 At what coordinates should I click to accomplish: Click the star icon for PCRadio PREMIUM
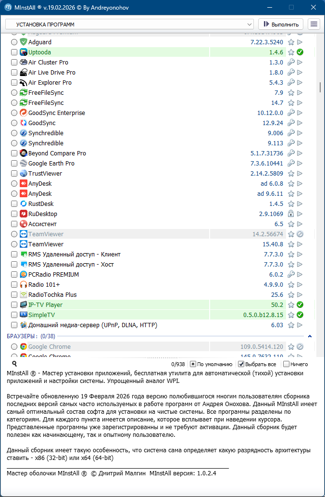pos(291,275)
